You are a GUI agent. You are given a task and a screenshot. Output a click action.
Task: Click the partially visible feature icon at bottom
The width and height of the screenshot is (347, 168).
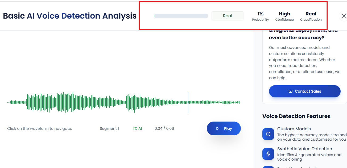point(268,167)
